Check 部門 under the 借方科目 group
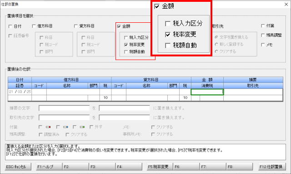The height and width of the screenshot is (174, 291). point(41,51)
